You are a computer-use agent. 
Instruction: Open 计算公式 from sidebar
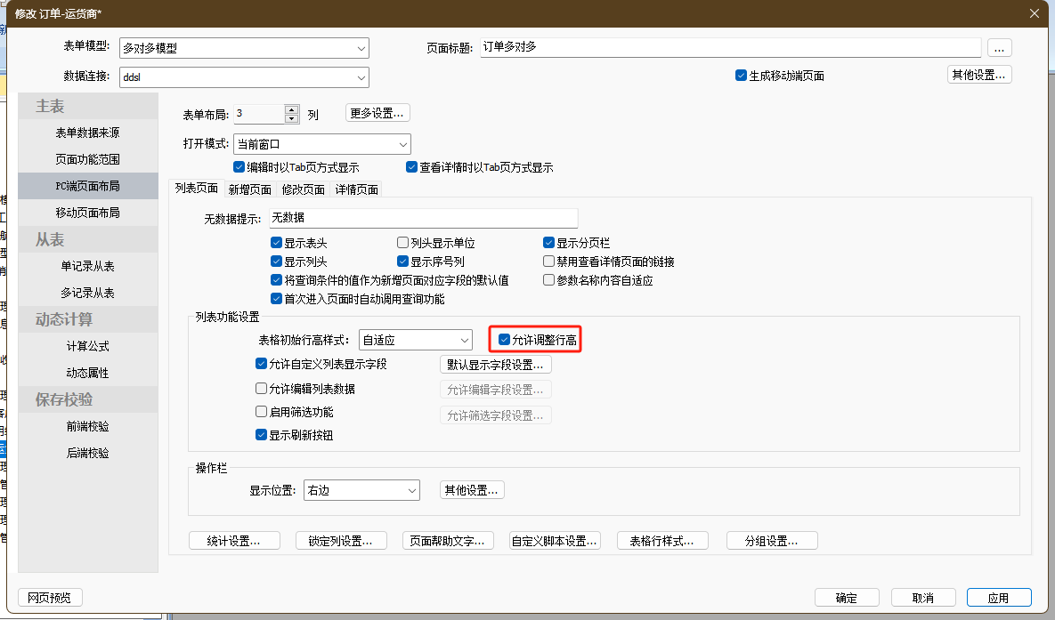click(87, 346)
